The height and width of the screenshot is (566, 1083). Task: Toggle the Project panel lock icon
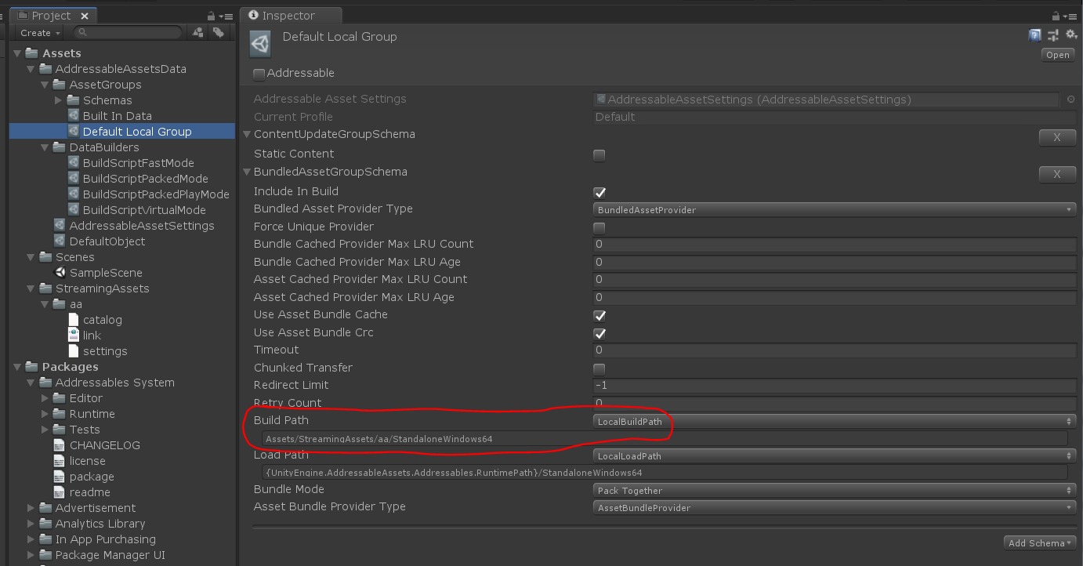click(212, 16)
